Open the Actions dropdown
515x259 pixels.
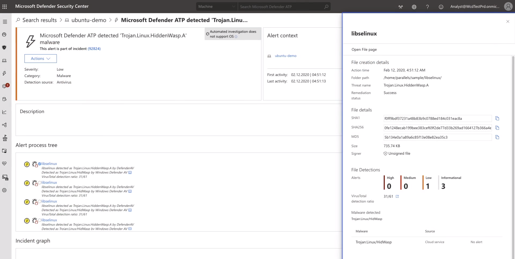coord(41,59)
